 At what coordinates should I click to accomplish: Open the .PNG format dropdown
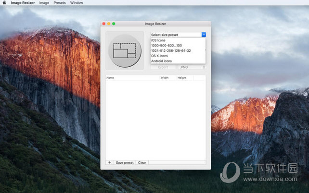(192, 67)
